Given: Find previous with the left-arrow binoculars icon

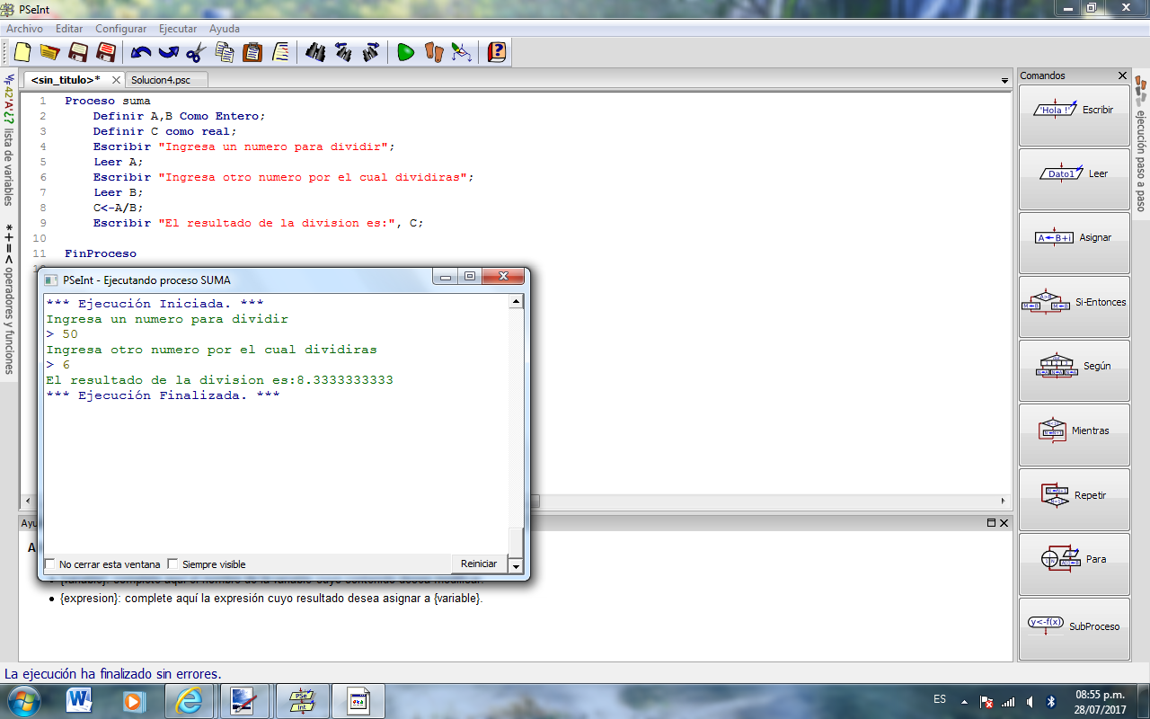Looking at the screenshot, I should [343, 52].
